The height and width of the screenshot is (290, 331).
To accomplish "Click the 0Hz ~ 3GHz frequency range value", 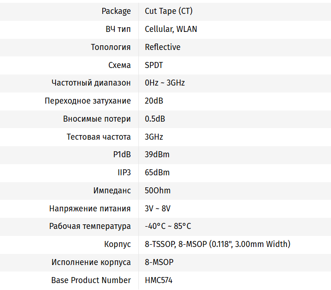I will coord(165,83).
